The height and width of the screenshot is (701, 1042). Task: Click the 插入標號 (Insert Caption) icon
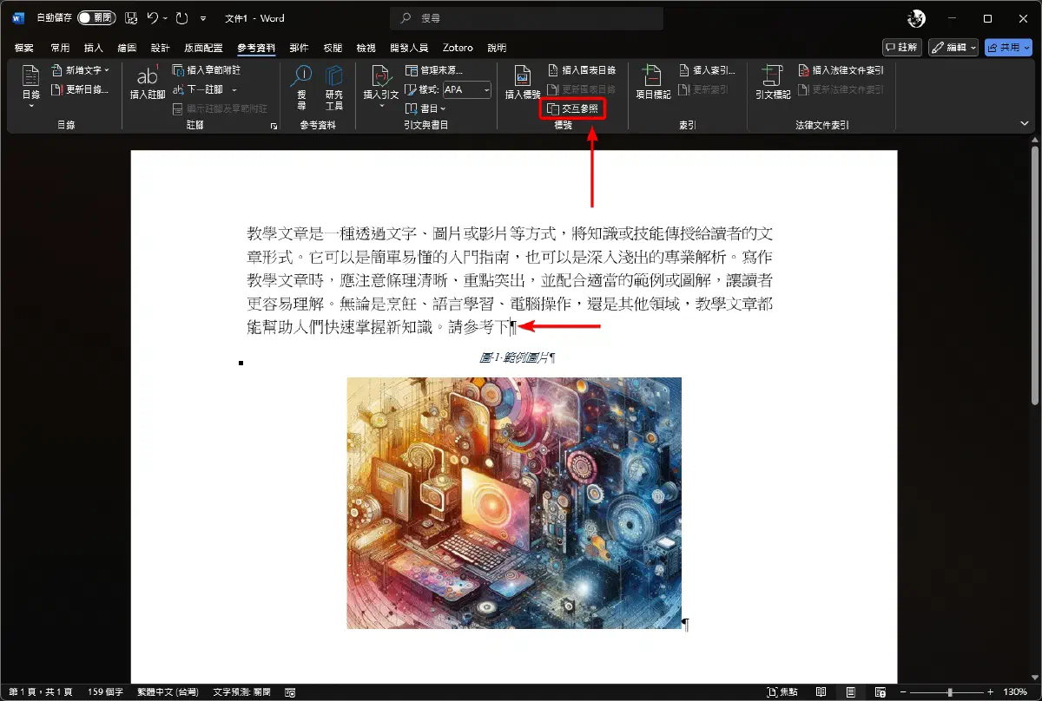coord(521,86)
